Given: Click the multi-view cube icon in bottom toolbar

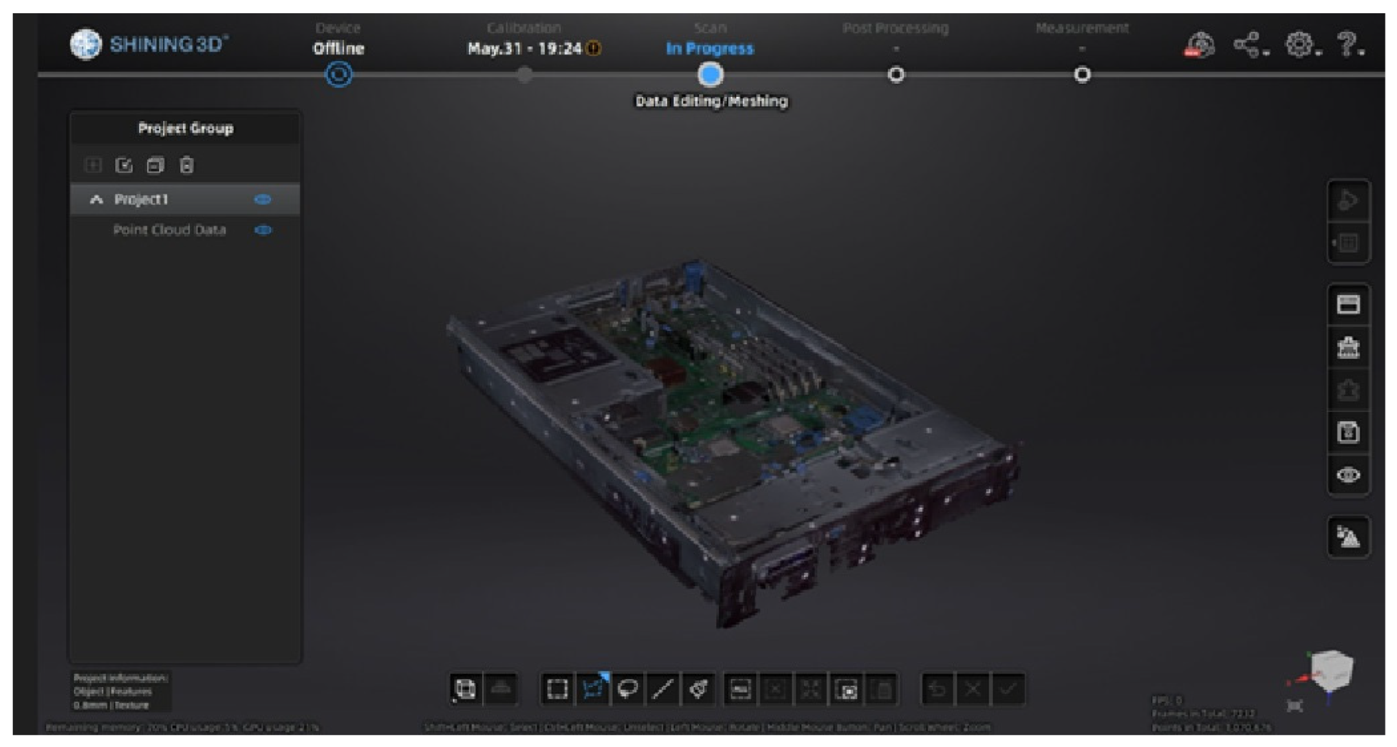Looking at the screenshot, I should 465,689.
